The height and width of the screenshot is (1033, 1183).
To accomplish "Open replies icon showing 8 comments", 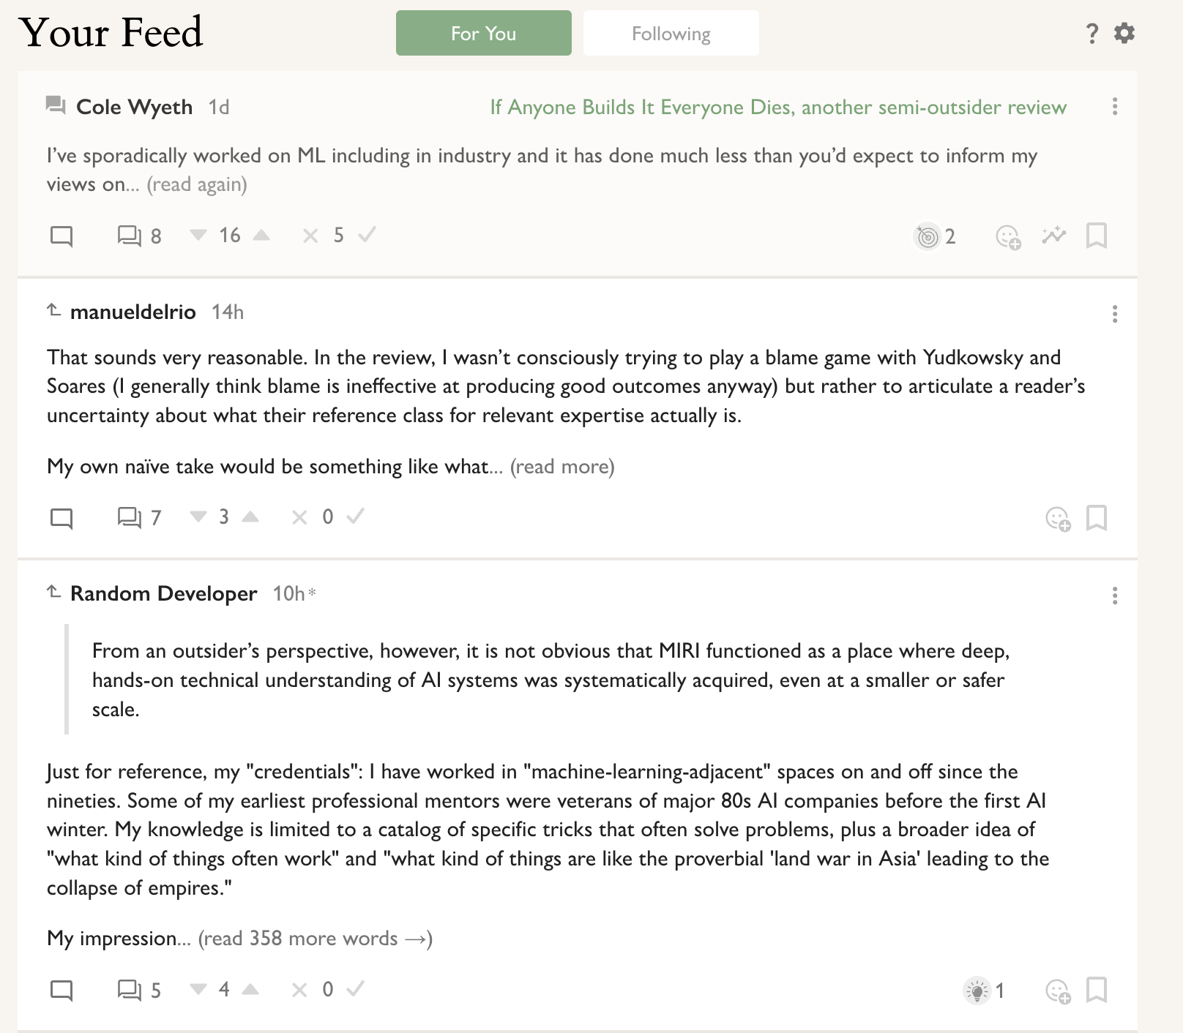I will point(130,236).
